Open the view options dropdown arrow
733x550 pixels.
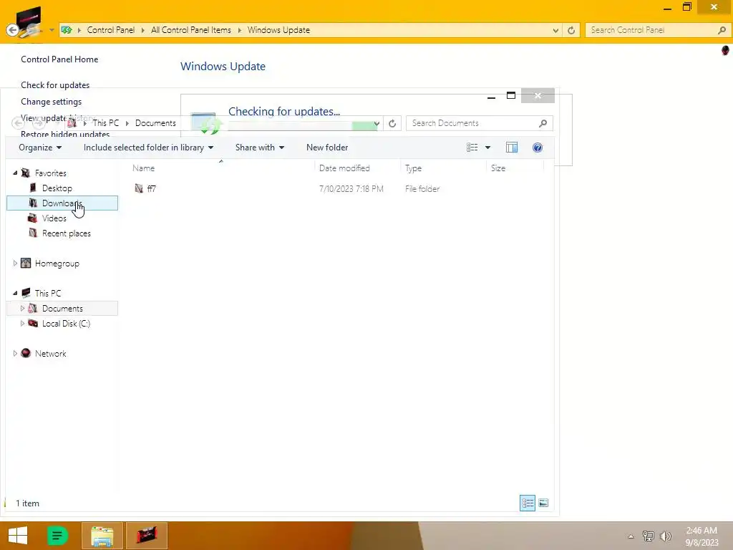pos(487,148)
